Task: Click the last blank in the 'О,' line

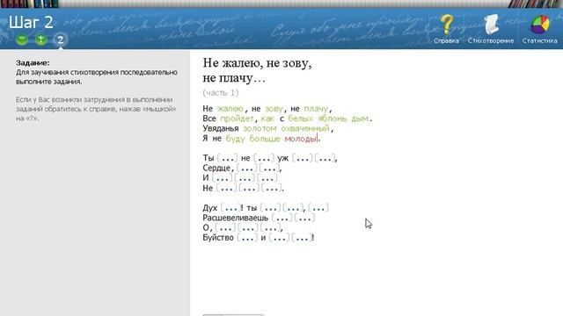Action: point(270,227)
